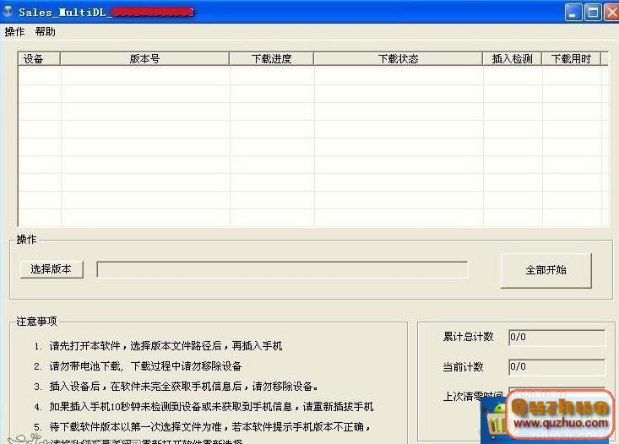Open the 帮助 menu

[45, 31]
